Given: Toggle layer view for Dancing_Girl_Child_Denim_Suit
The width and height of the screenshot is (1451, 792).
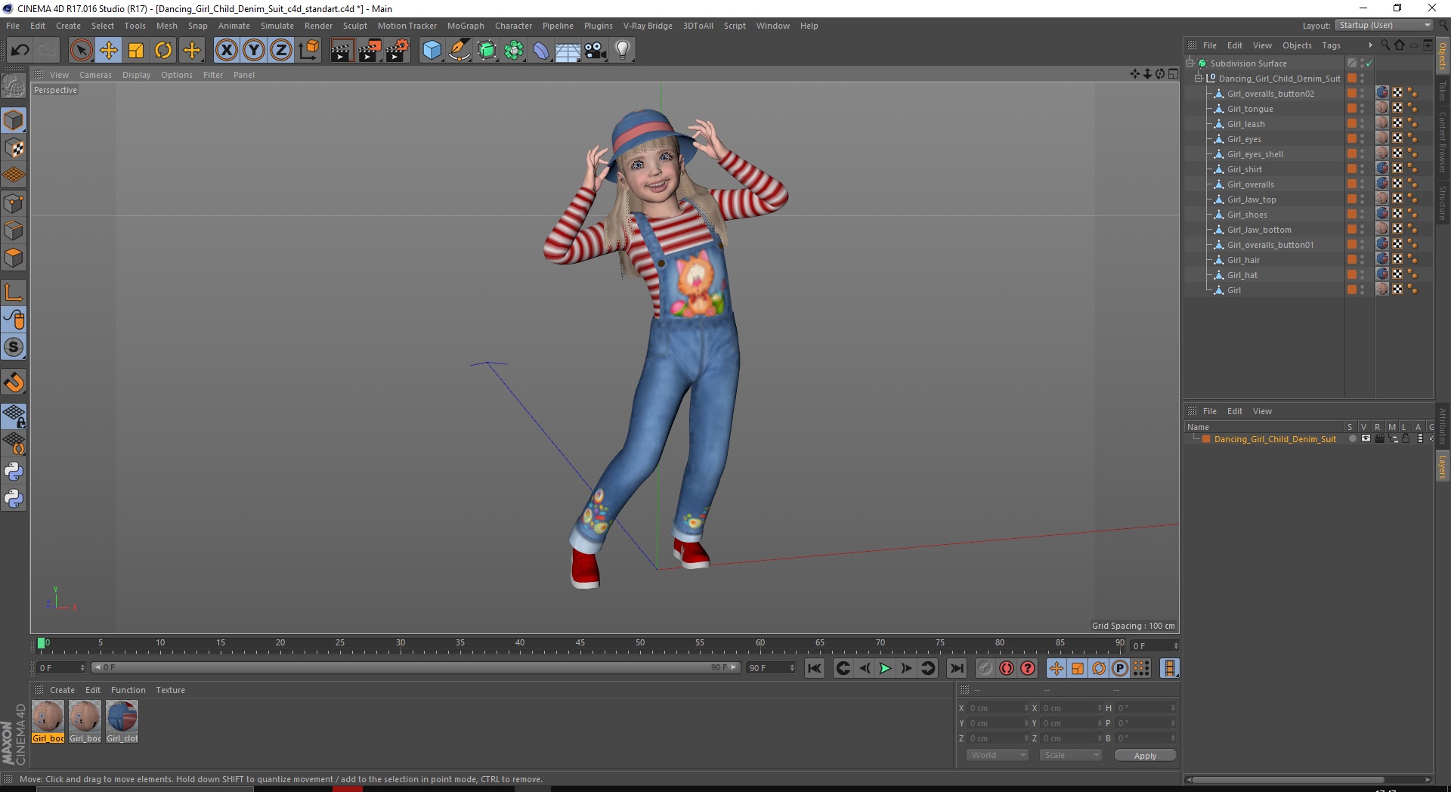Looking at the screenshot, I should 1366,438.
